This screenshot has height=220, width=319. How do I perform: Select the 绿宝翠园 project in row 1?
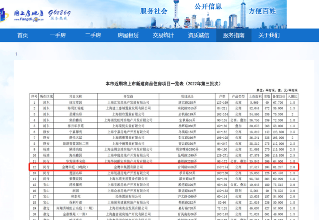point(70,103)
